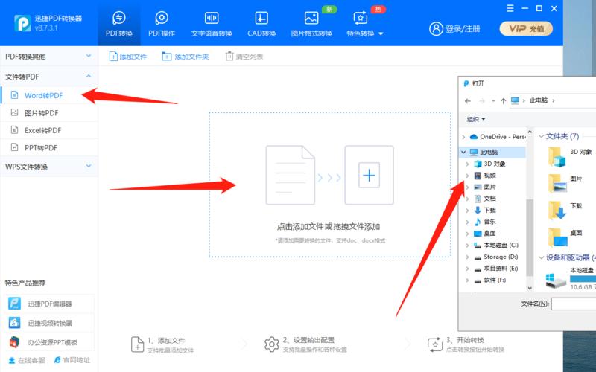Select the 本地磁盘 drive icon in file pane
The width and height of the screenshot is (596, 372).
click(555, 281)
